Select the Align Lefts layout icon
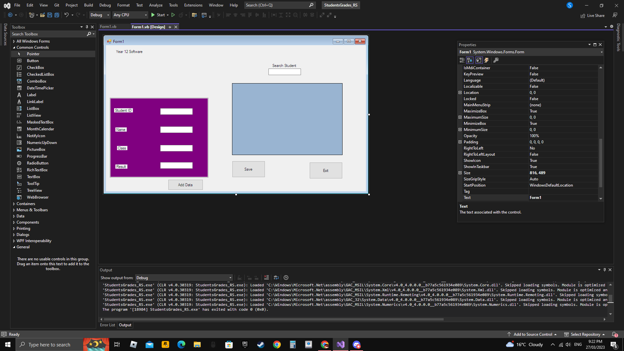This screenshot has height=351, width=624. 229,15
